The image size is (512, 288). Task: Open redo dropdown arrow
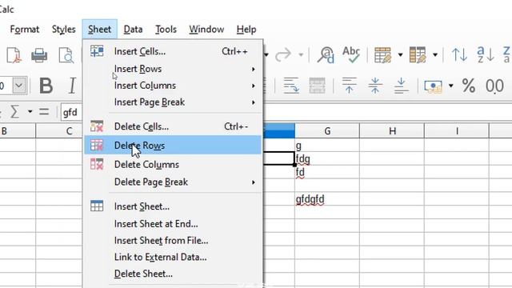pos(301,55)
